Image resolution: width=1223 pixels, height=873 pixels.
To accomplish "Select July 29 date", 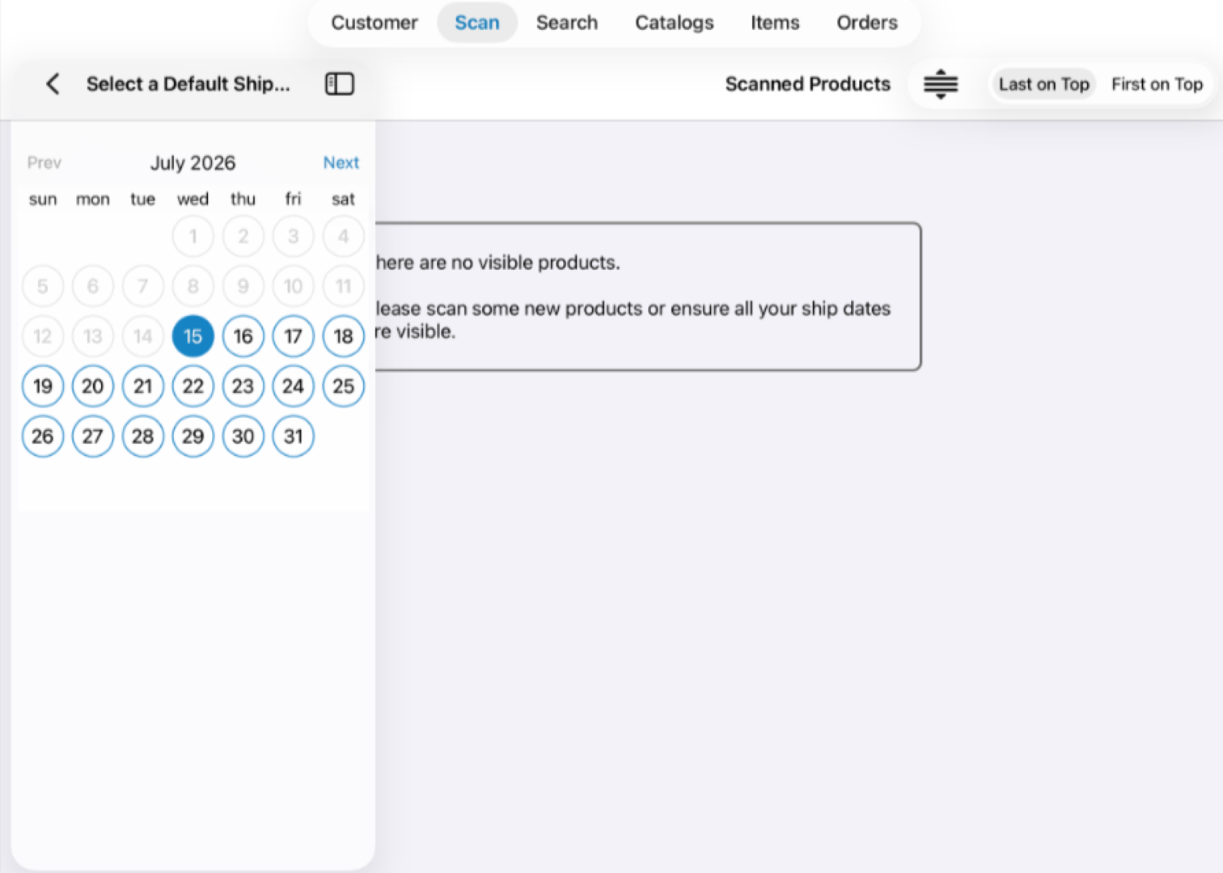I will (x=193, y=436).
